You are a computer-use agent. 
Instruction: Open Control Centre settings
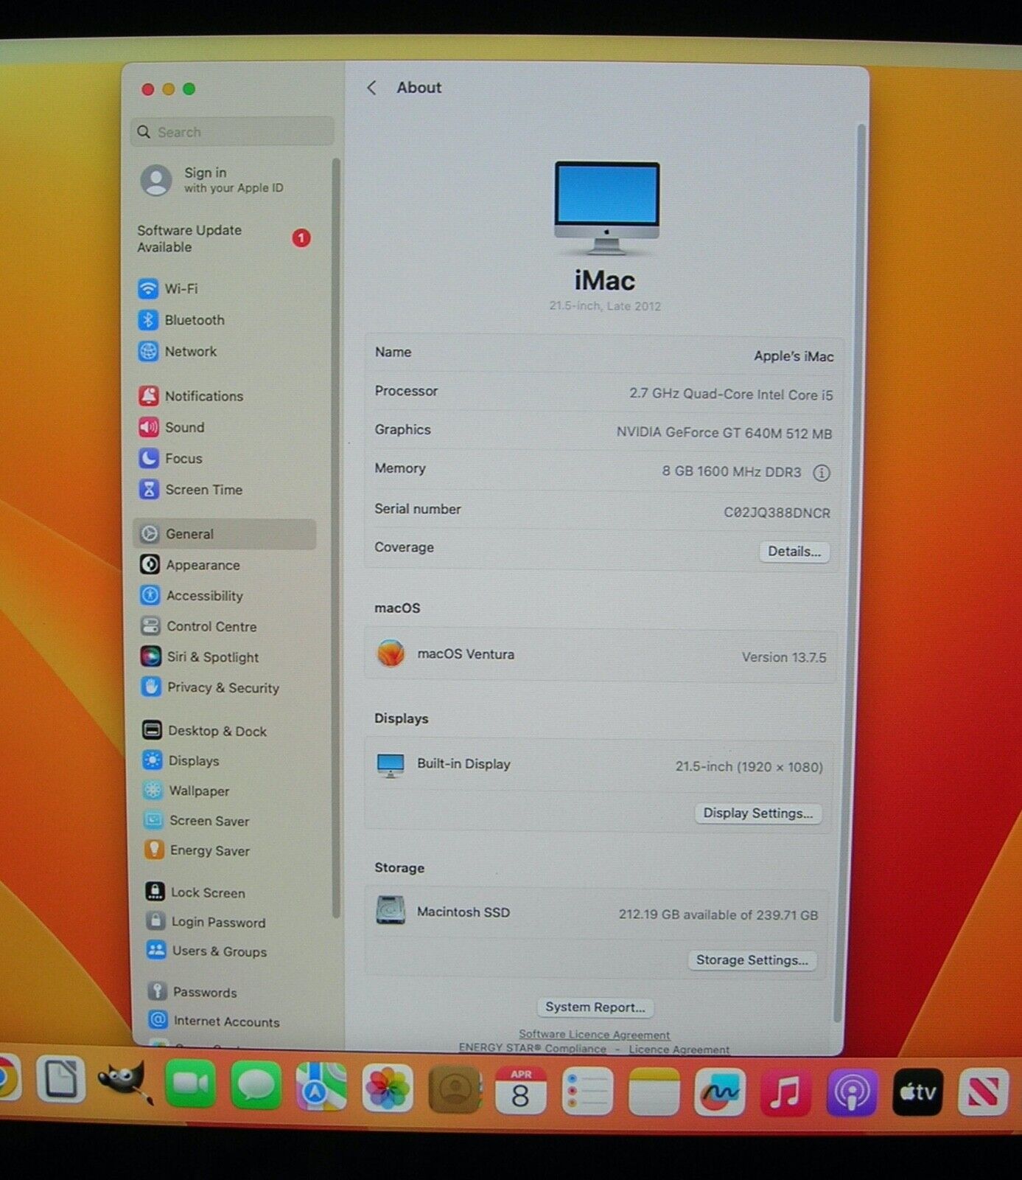199,627
